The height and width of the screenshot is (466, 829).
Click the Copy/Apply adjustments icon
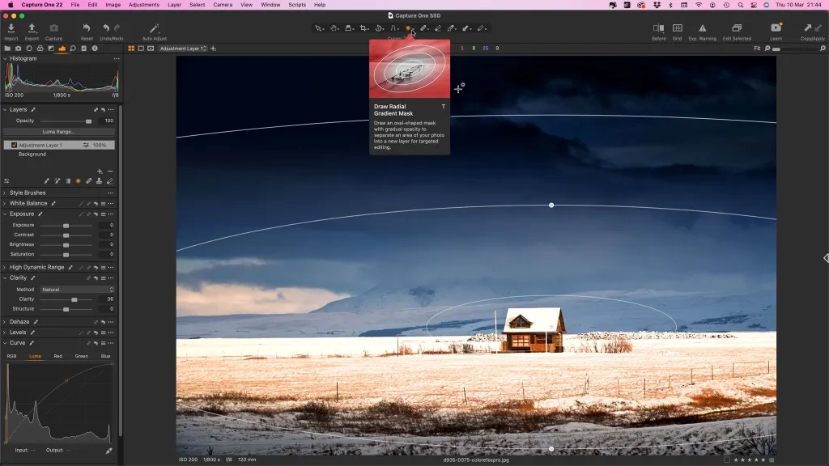coord(811,29)
